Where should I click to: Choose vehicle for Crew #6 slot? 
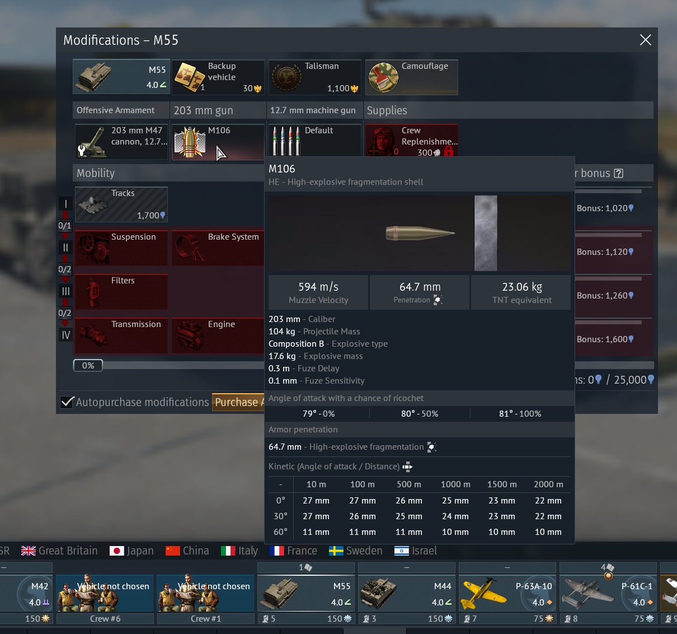(105, 593)
